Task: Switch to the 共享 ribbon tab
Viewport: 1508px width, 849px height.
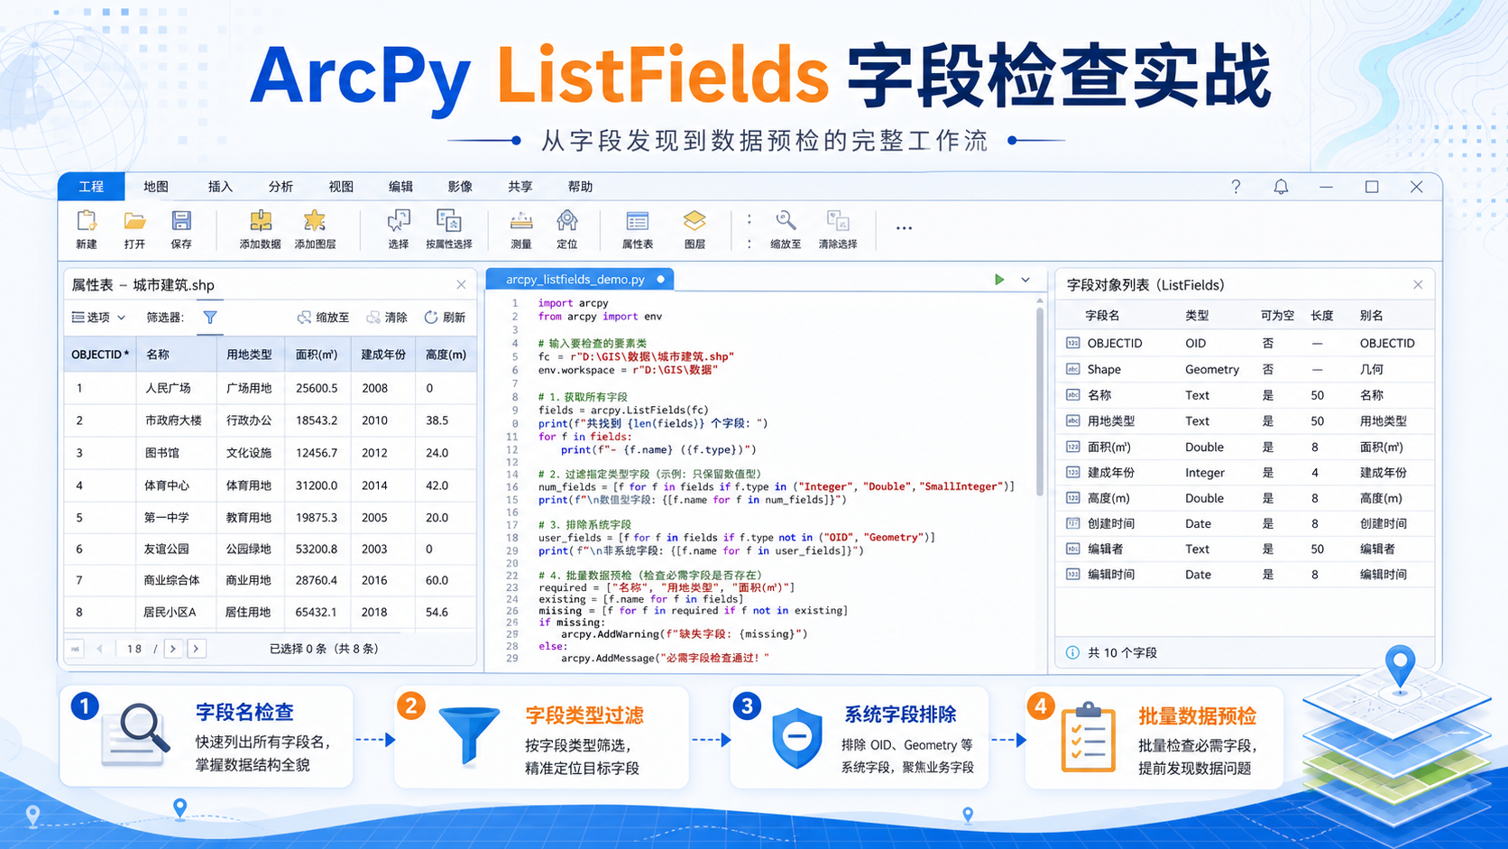Action: (520, 187)
